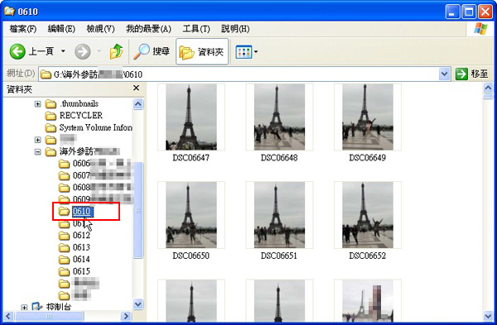
Task: Click folder tree left scroll arrow
Action: click(x=8, y=316)
